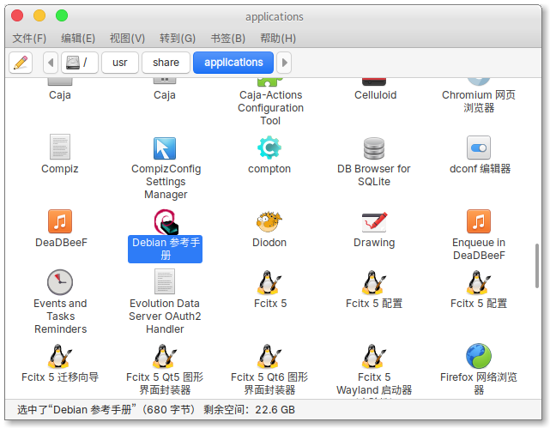Screen dimensions: 550x428
Task: Open the 帮助(H) menu
Action: point(278,39)
